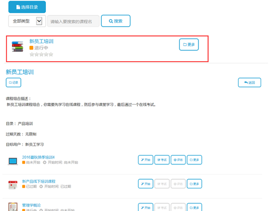
Task: Click the 选择目录 button
Action: pos(27,7)
